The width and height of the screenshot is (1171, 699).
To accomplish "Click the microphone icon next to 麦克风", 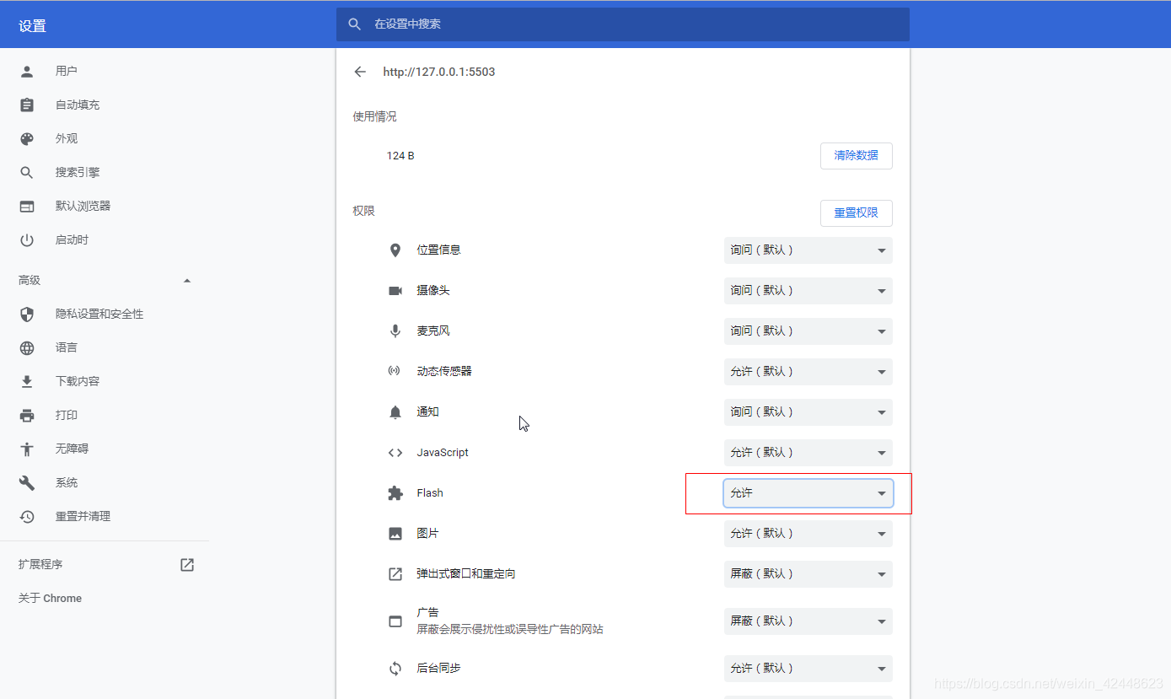I will coord(395,331).
